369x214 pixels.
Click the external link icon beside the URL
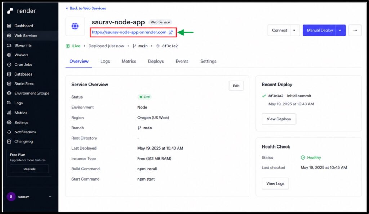(x=170, y=32)
